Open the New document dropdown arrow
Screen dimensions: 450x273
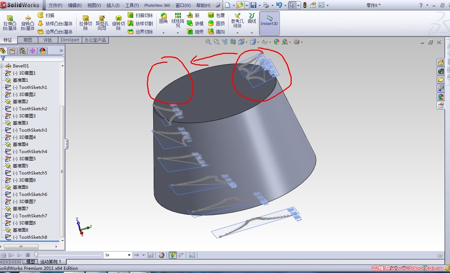(x=233, y=5)
